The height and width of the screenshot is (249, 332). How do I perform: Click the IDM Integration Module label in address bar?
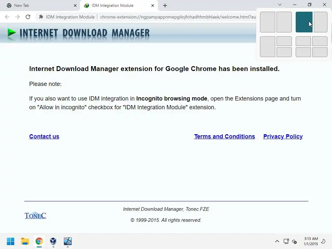click(70, 17)
